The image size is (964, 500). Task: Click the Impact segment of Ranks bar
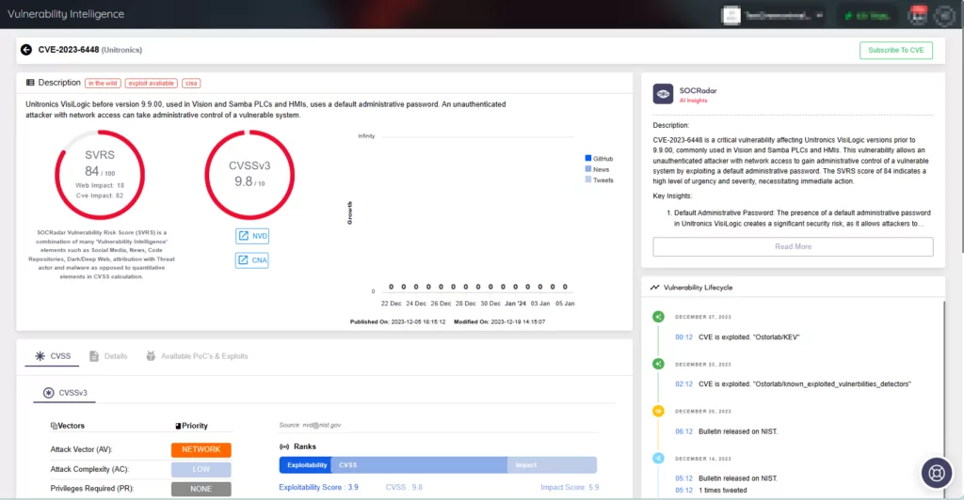click(x=552, y=465)
